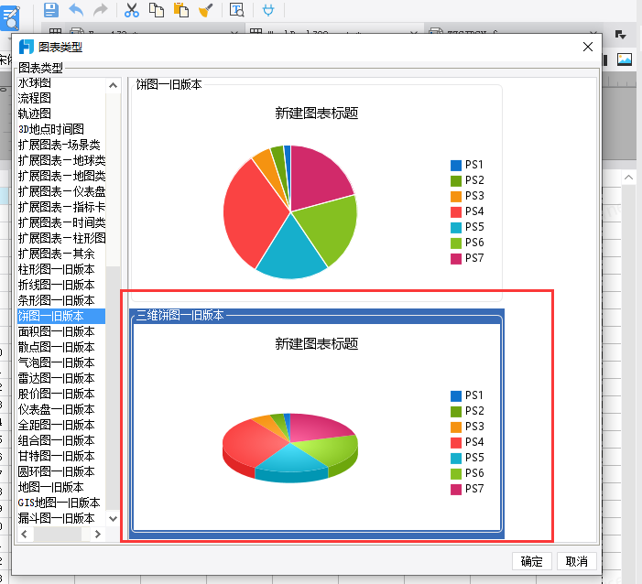Select the 饼图—旧版本 flat pie thumbnail
The height and width of the screenshot is (584, 642).
pyautogui.click(x=316, y=192)
